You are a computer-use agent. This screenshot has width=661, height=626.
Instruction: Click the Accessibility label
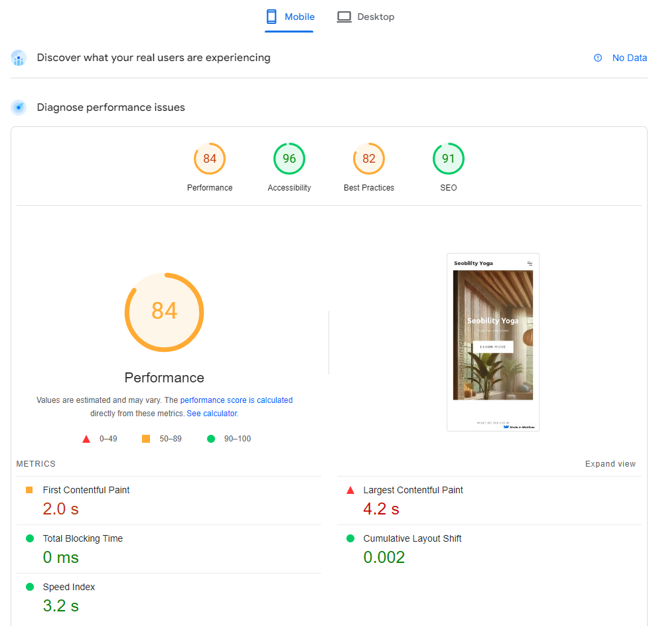coord(289,188)
